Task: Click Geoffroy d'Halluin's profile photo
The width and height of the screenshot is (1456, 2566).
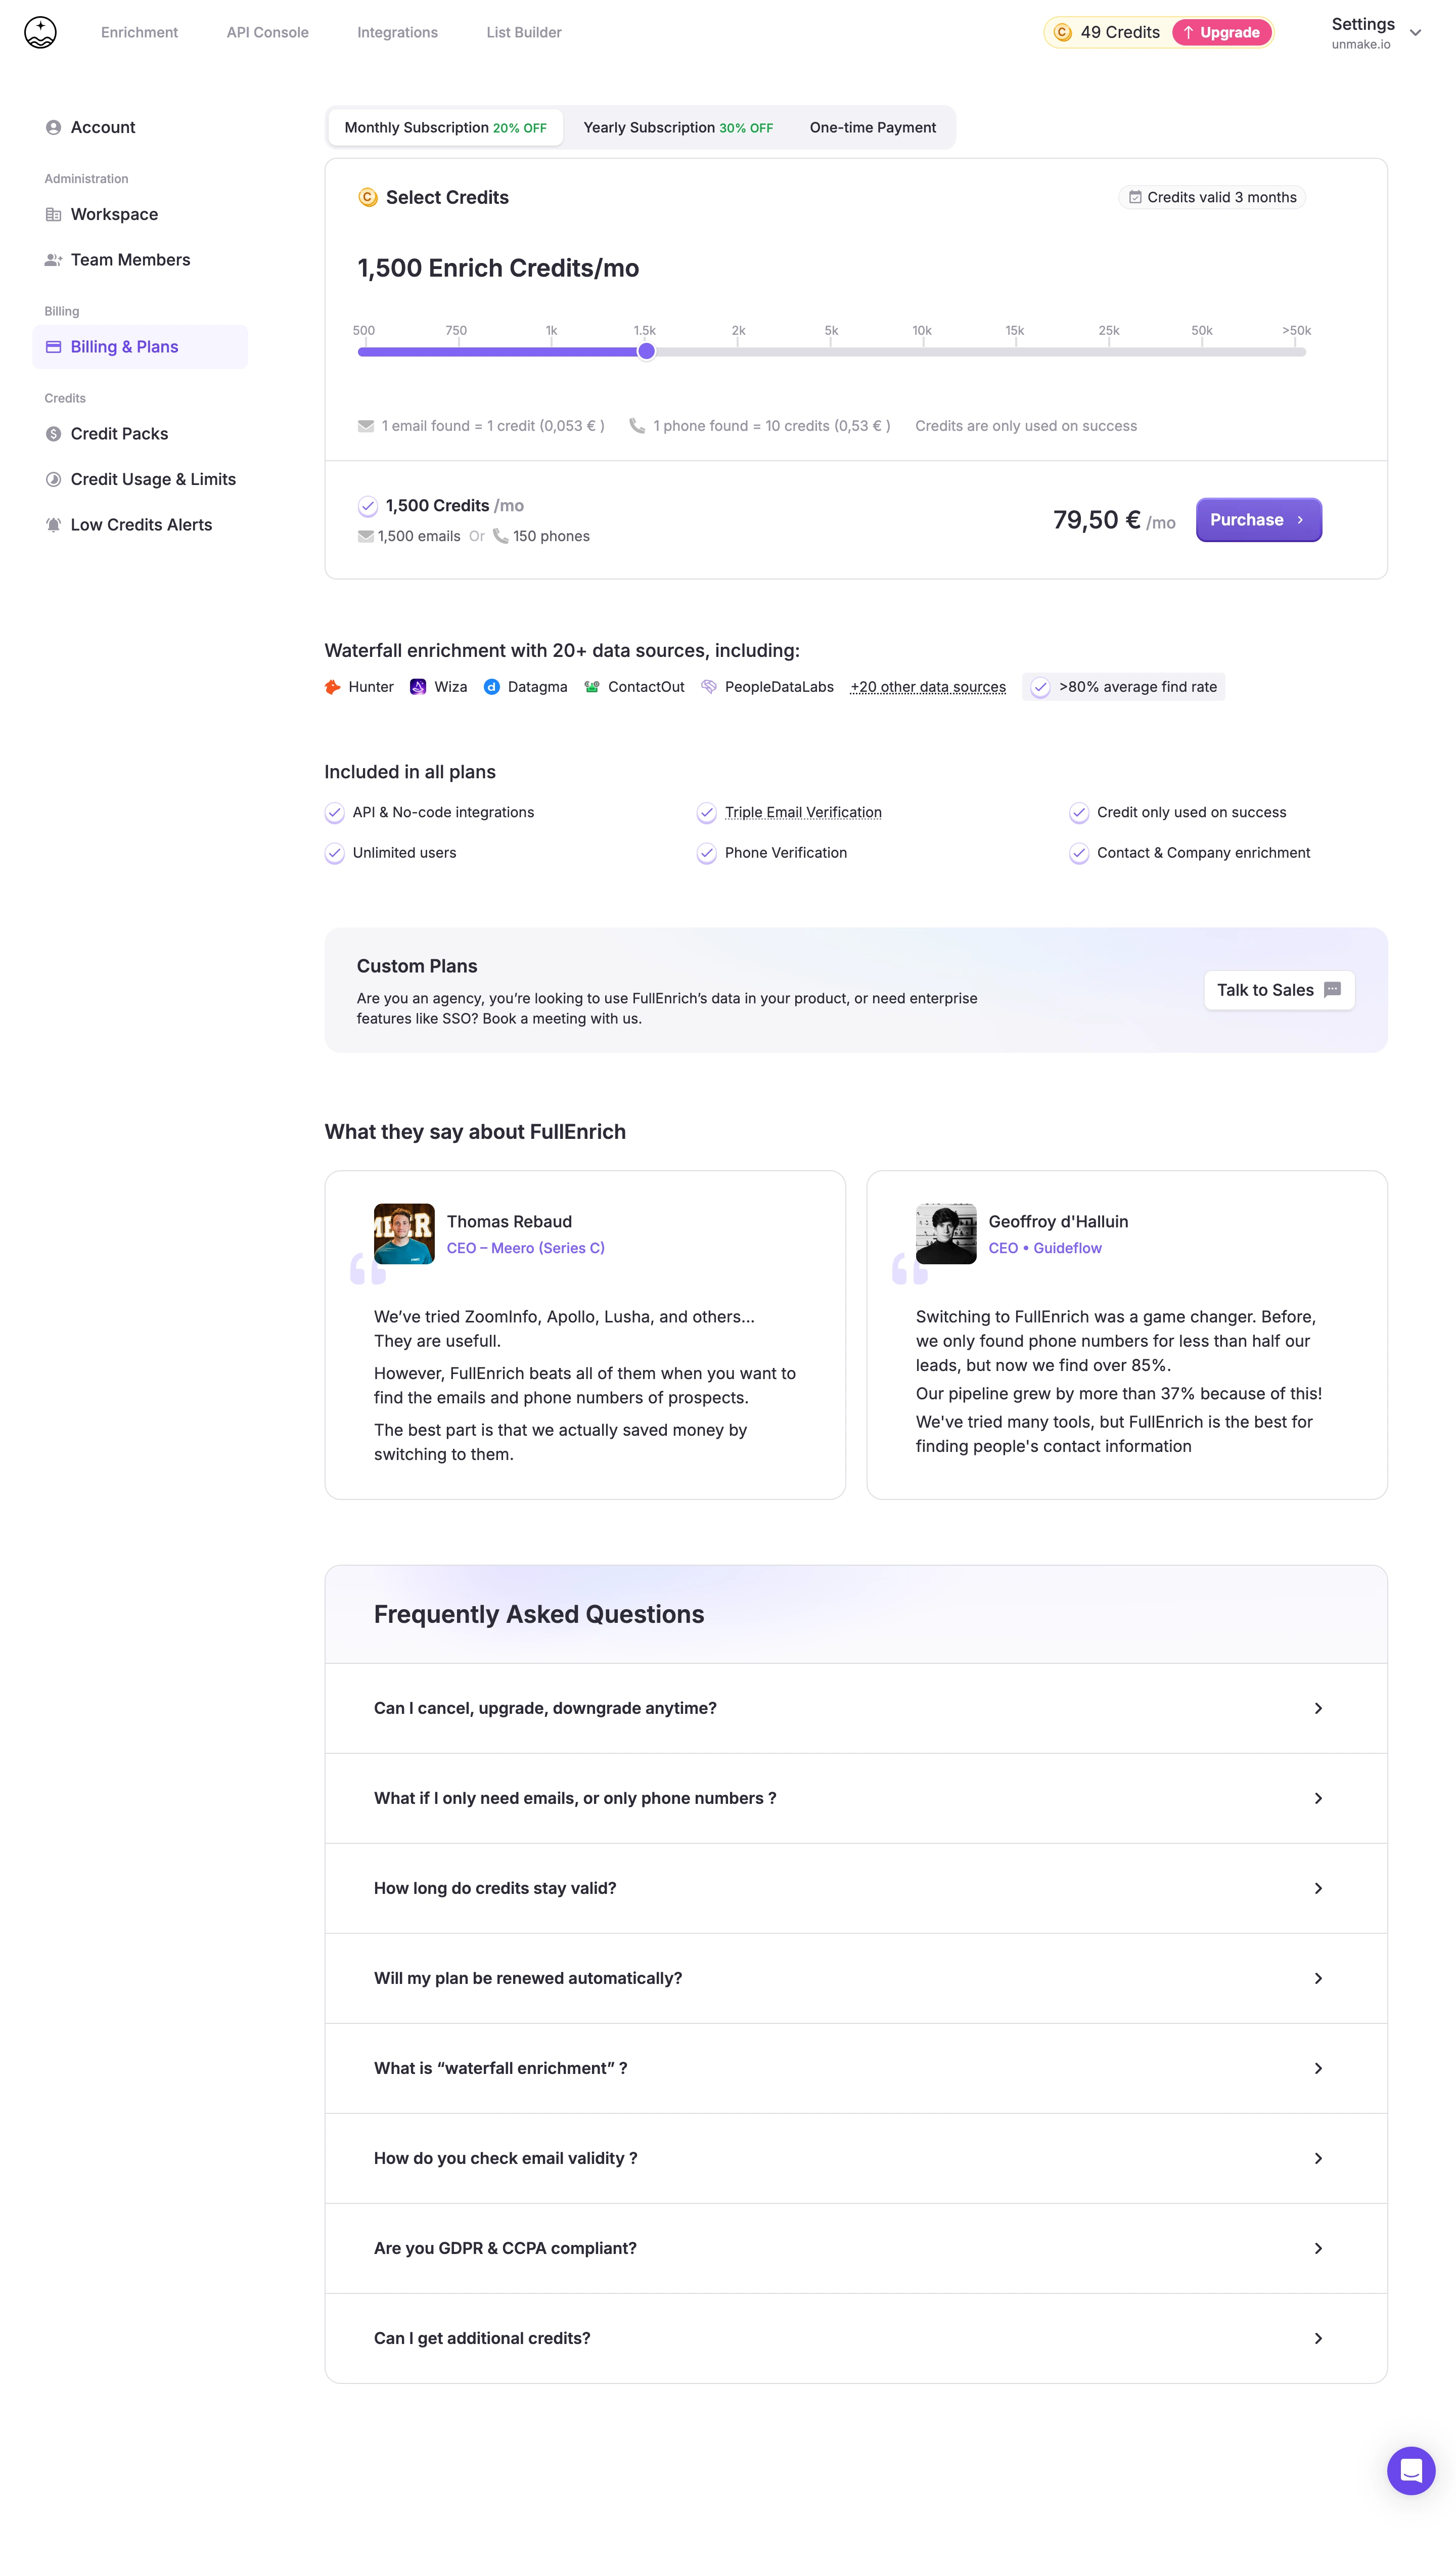Action: 946,1234
